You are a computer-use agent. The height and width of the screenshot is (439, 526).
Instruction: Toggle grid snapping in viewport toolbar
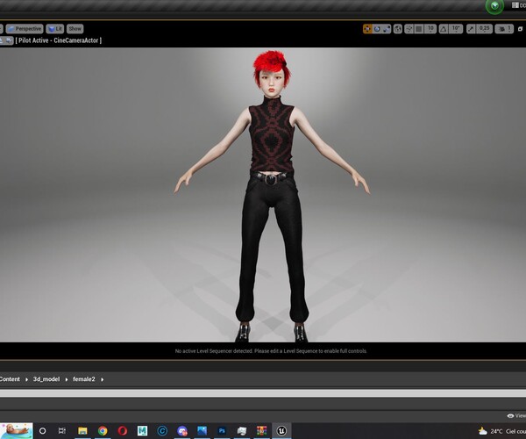pyautogui.click(x=419, y=29)
